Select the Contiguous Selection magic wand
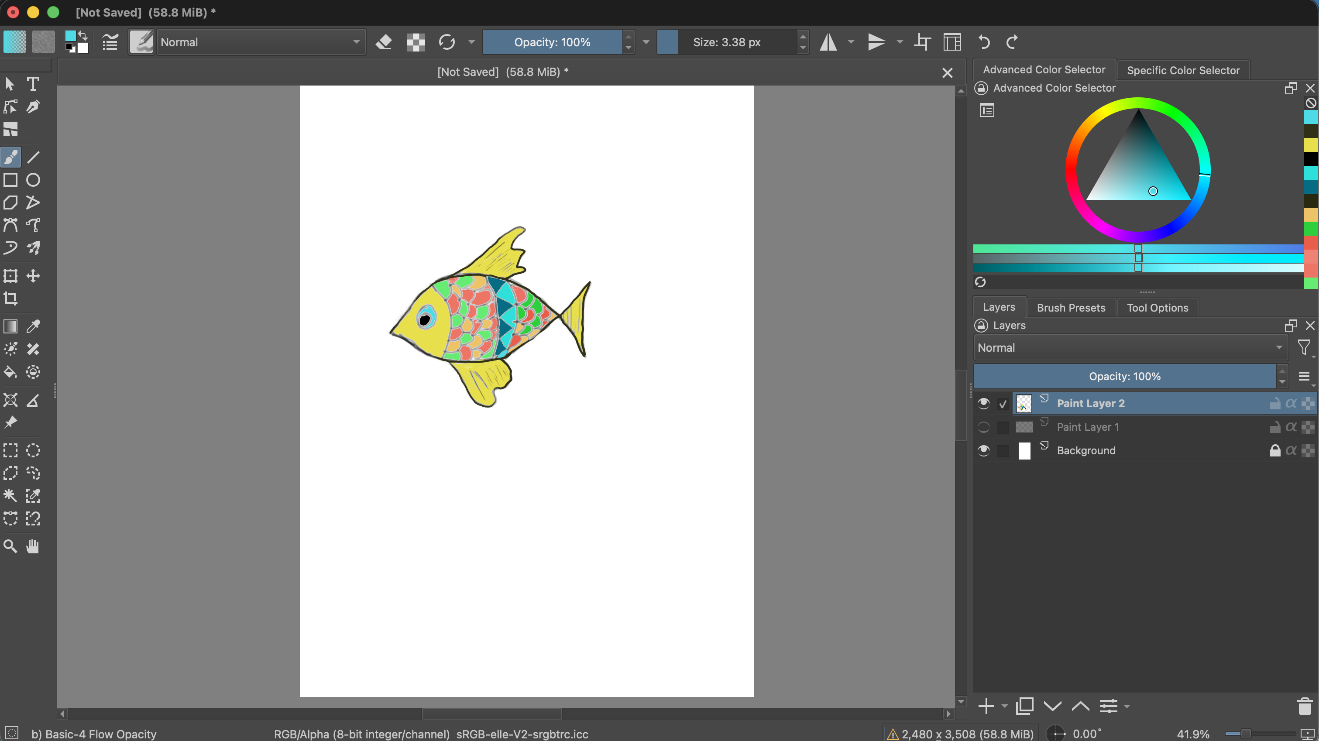 tap(11, 495)
